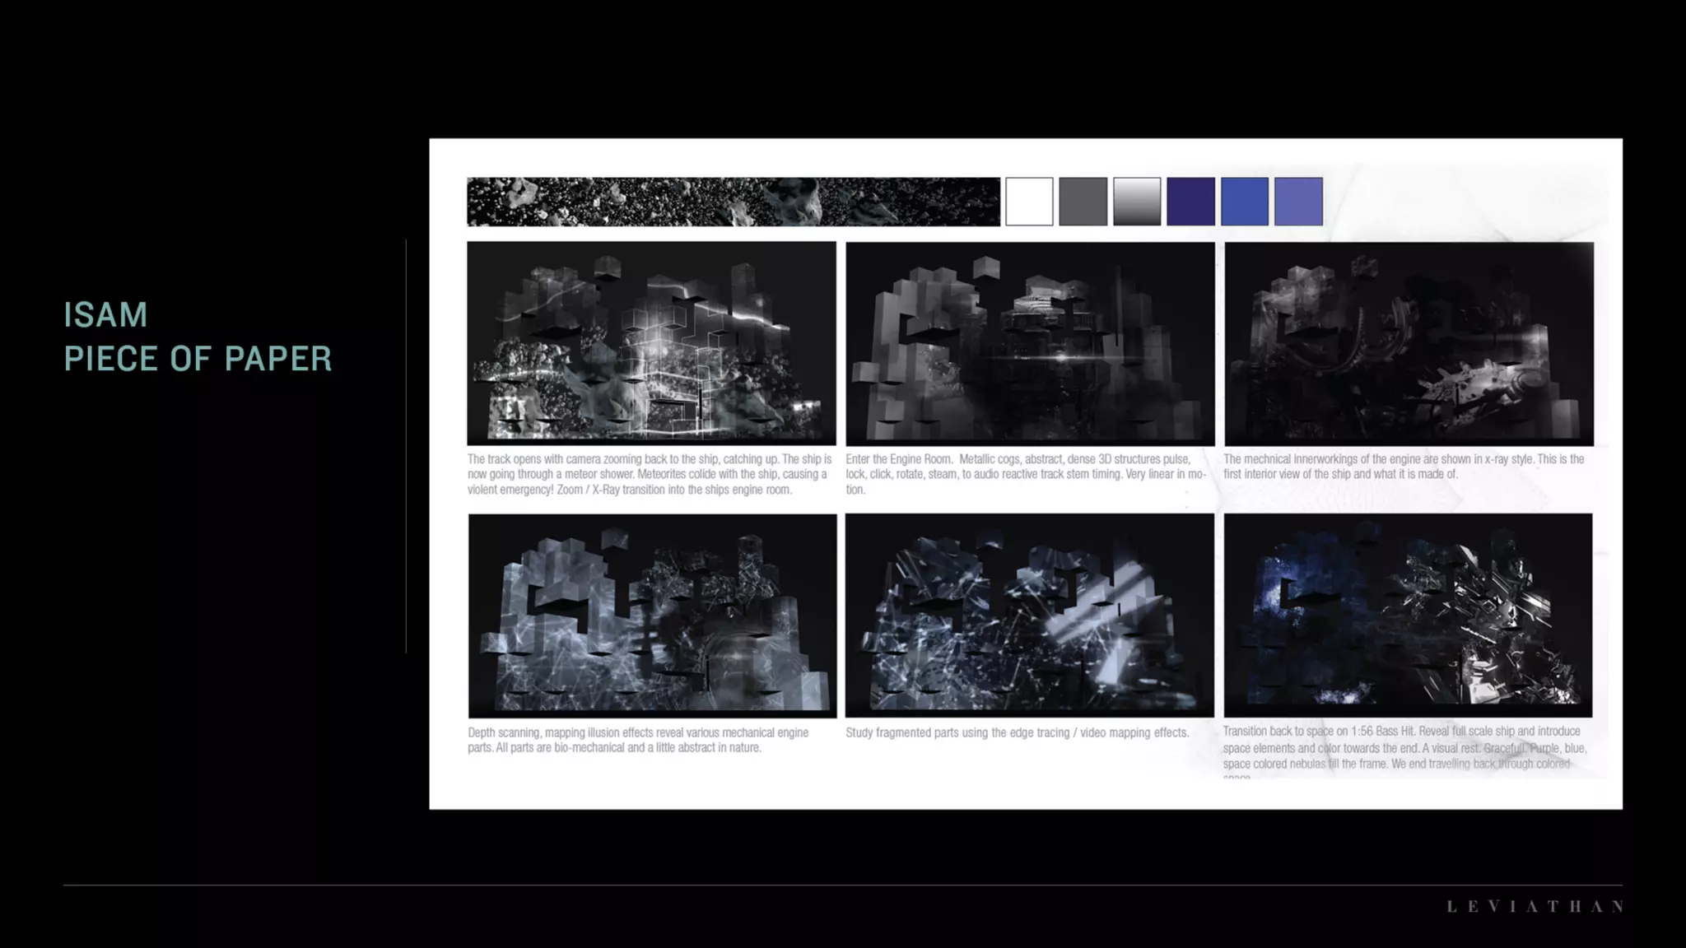The height and width of the screenshot is (948, 1686).
Task: Pick the dark navy purple swatch
Action: tap(1190, 202)
